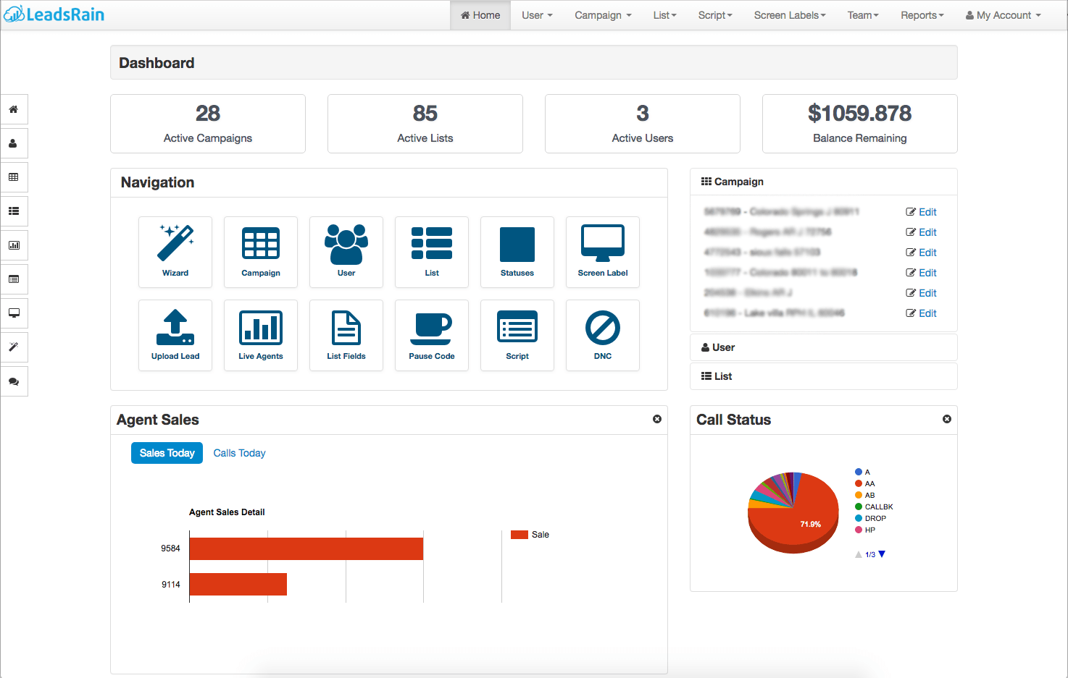Open the Screen Label navigation tile
Screen dimensions: 1068x678
pos(603,252)
